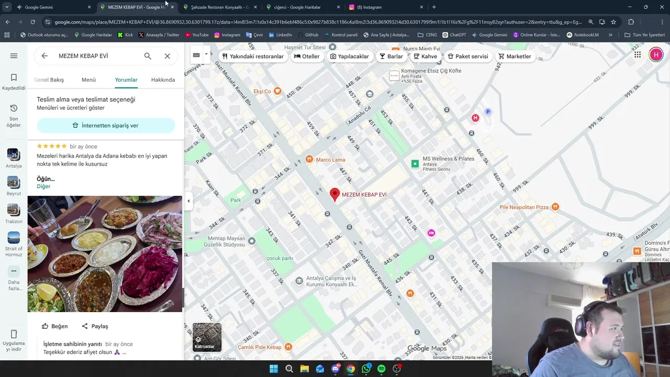Click the purple P parking marker
This screenshot has height=377, width=670.
coord(488,112)
